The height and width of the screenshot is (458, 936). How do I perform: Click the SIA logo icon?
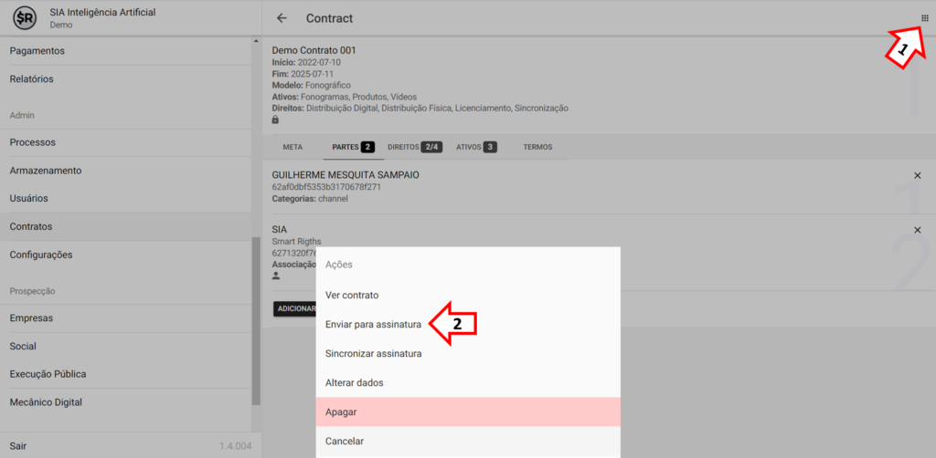point(25,18)
